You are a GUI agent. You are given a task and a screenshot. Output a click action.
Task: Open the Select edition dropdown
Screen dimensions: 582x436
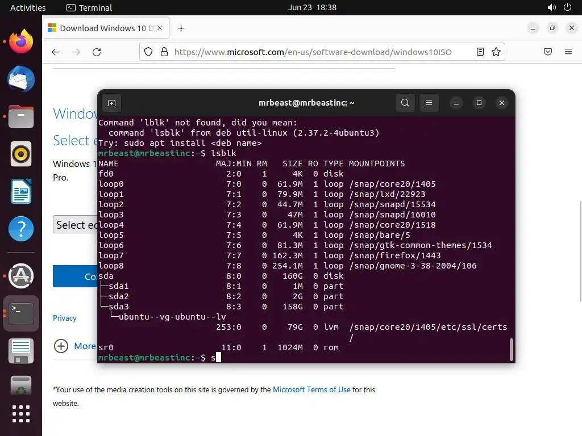[x=76, y=225]
